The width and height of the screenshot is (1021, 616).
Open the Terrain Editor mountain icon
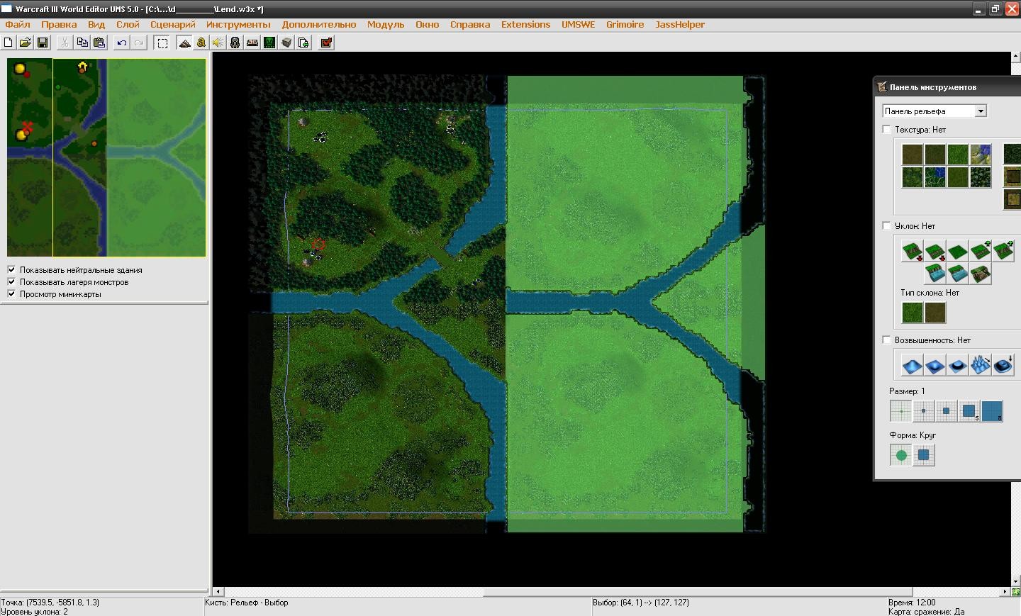pos(184,43)
